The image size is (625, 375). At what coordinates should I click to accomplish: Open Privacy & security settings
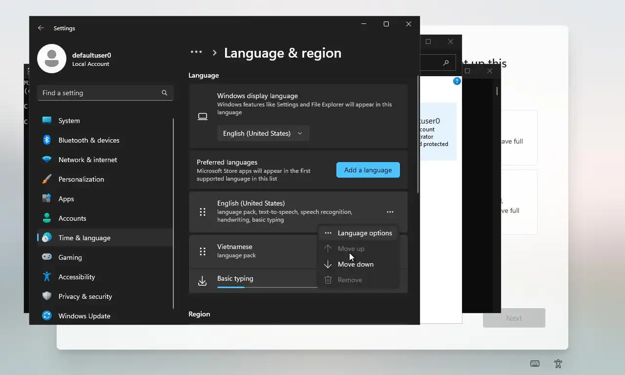click(x=105, y=296)
